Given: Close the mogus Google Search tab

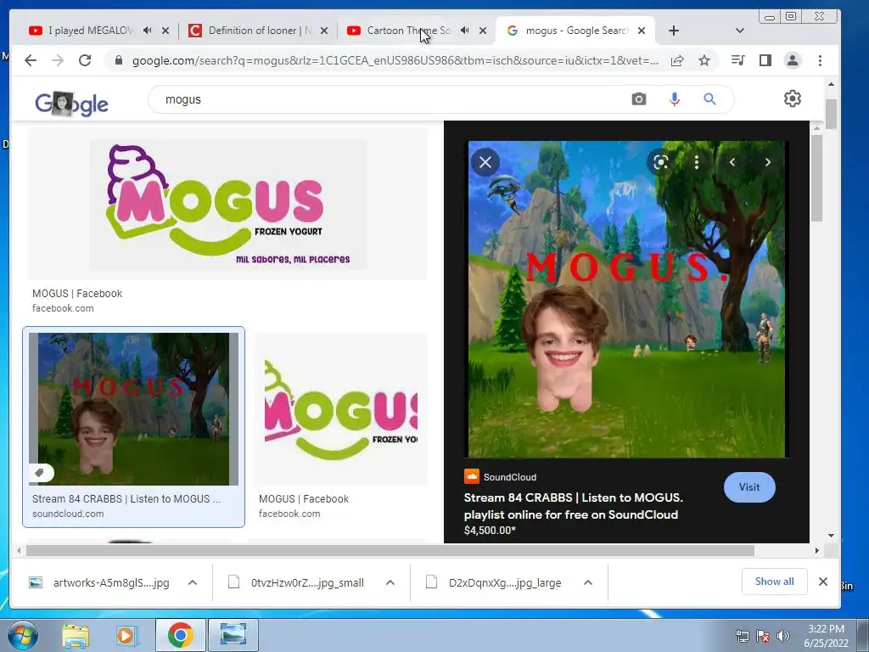Looking at the screenshot, I should click(x=642, y=31).
